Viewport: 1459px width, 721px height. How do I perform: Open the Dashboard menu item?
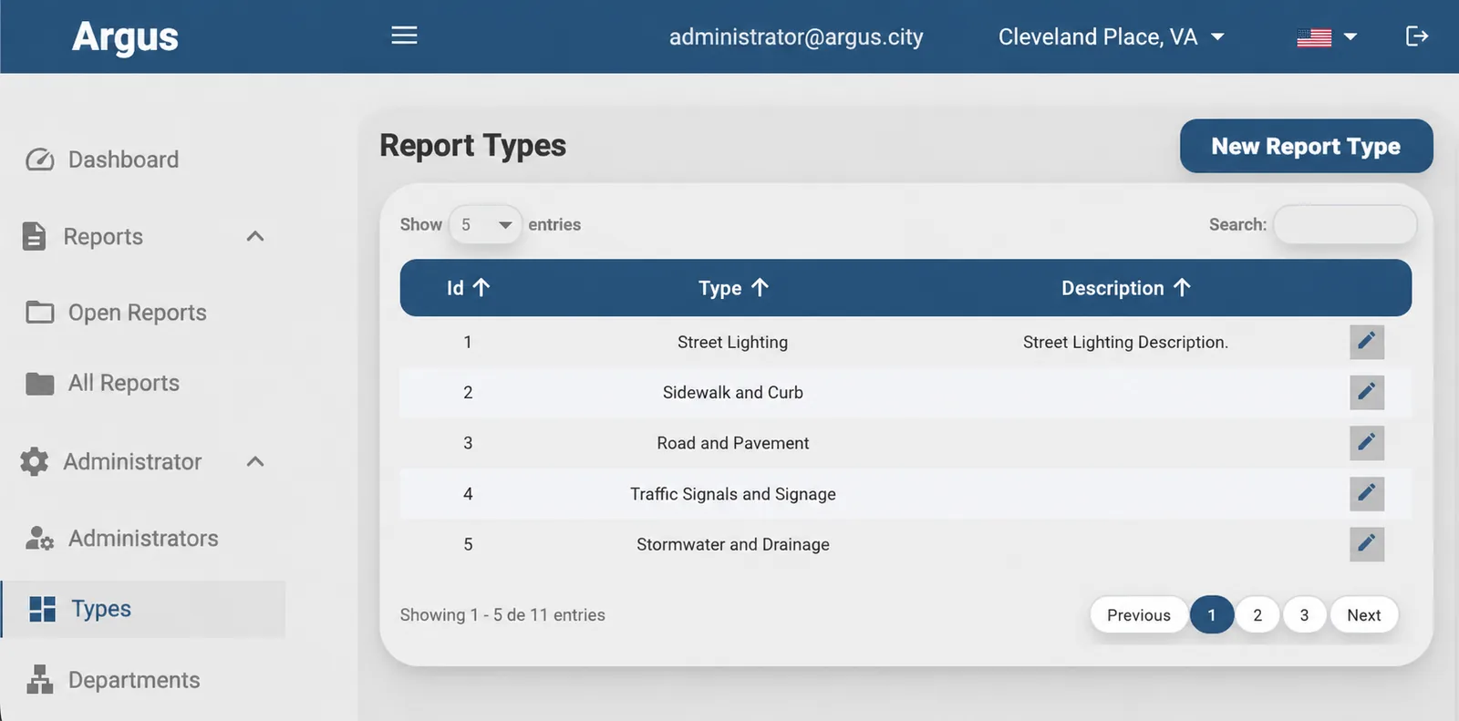point(123,160)
